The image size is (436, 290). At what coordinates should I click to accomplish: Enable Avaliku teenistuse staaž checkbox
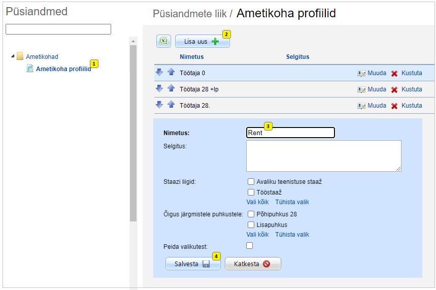coord(251,182)
